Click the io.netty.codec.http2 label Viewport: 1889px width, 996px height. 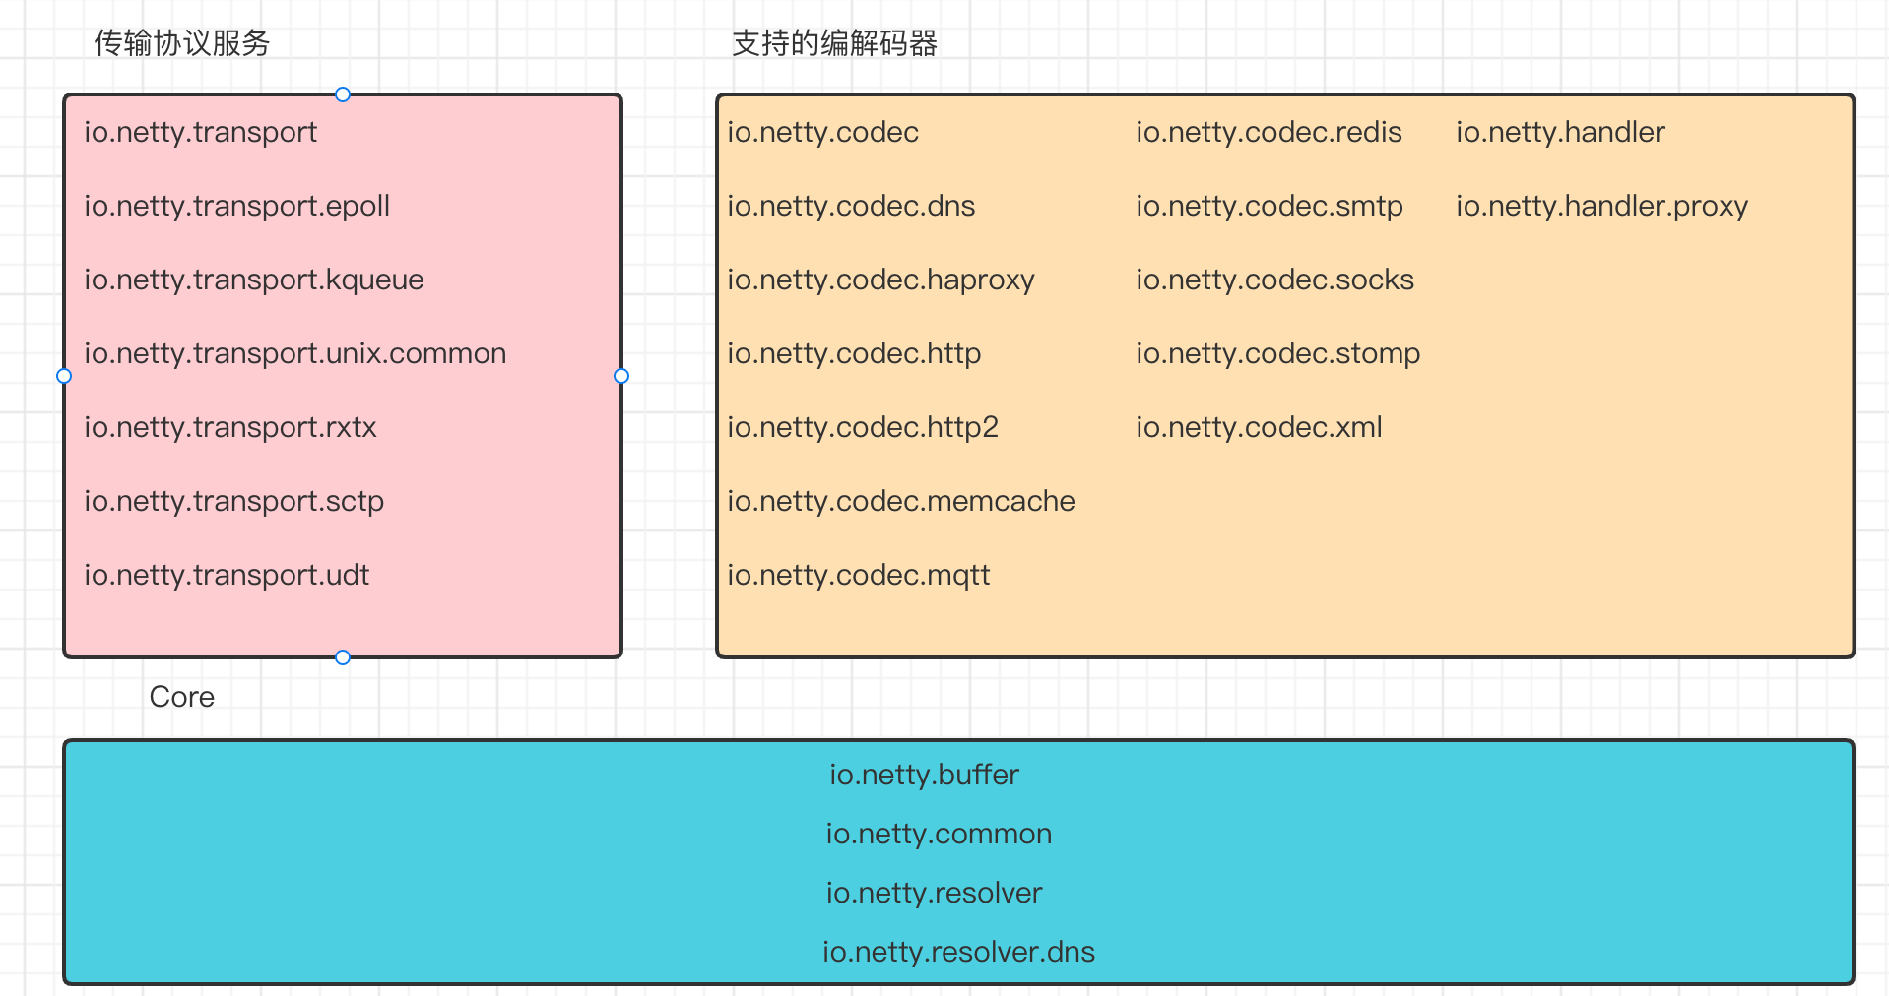coord(863,427)
